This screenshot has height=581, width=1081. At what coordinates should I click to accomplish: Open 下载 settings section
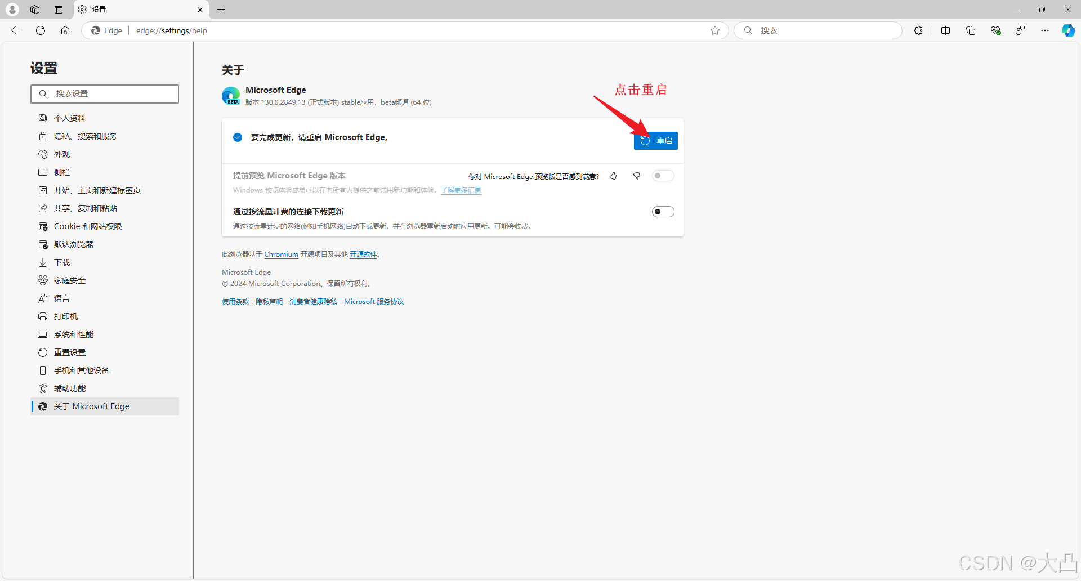click(x=105, y=262)
